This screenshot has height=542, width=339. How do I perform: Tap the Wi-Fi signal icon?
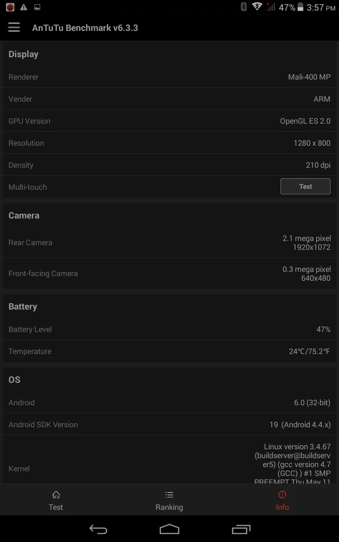pos(257,7)
